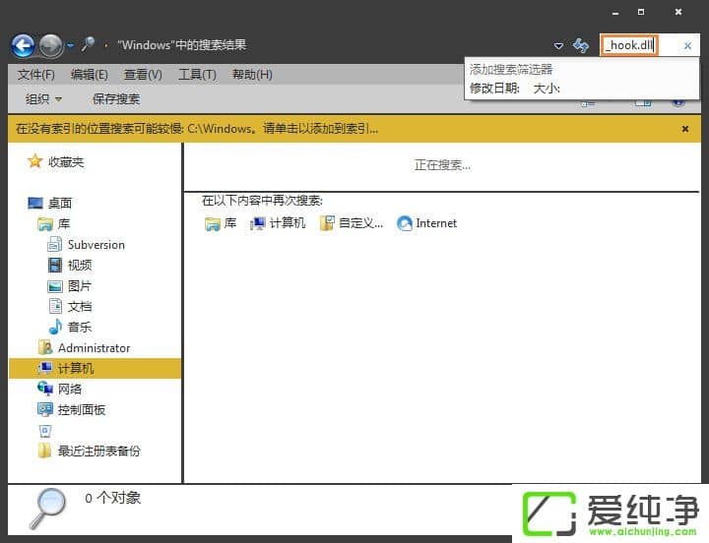Open the 文件(F) menu
Screen dimensions: 709x543
[x=36, y=75]
